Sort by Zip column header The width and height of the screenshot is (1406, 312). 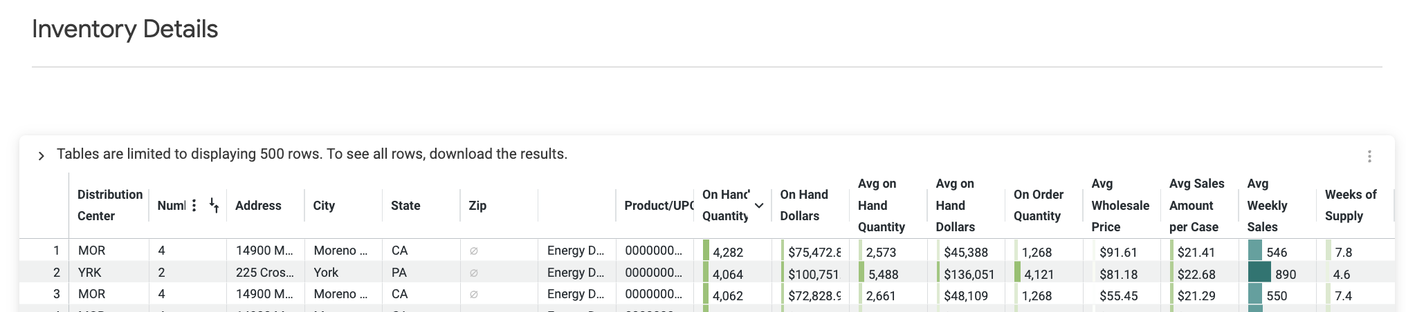(477, 205)
